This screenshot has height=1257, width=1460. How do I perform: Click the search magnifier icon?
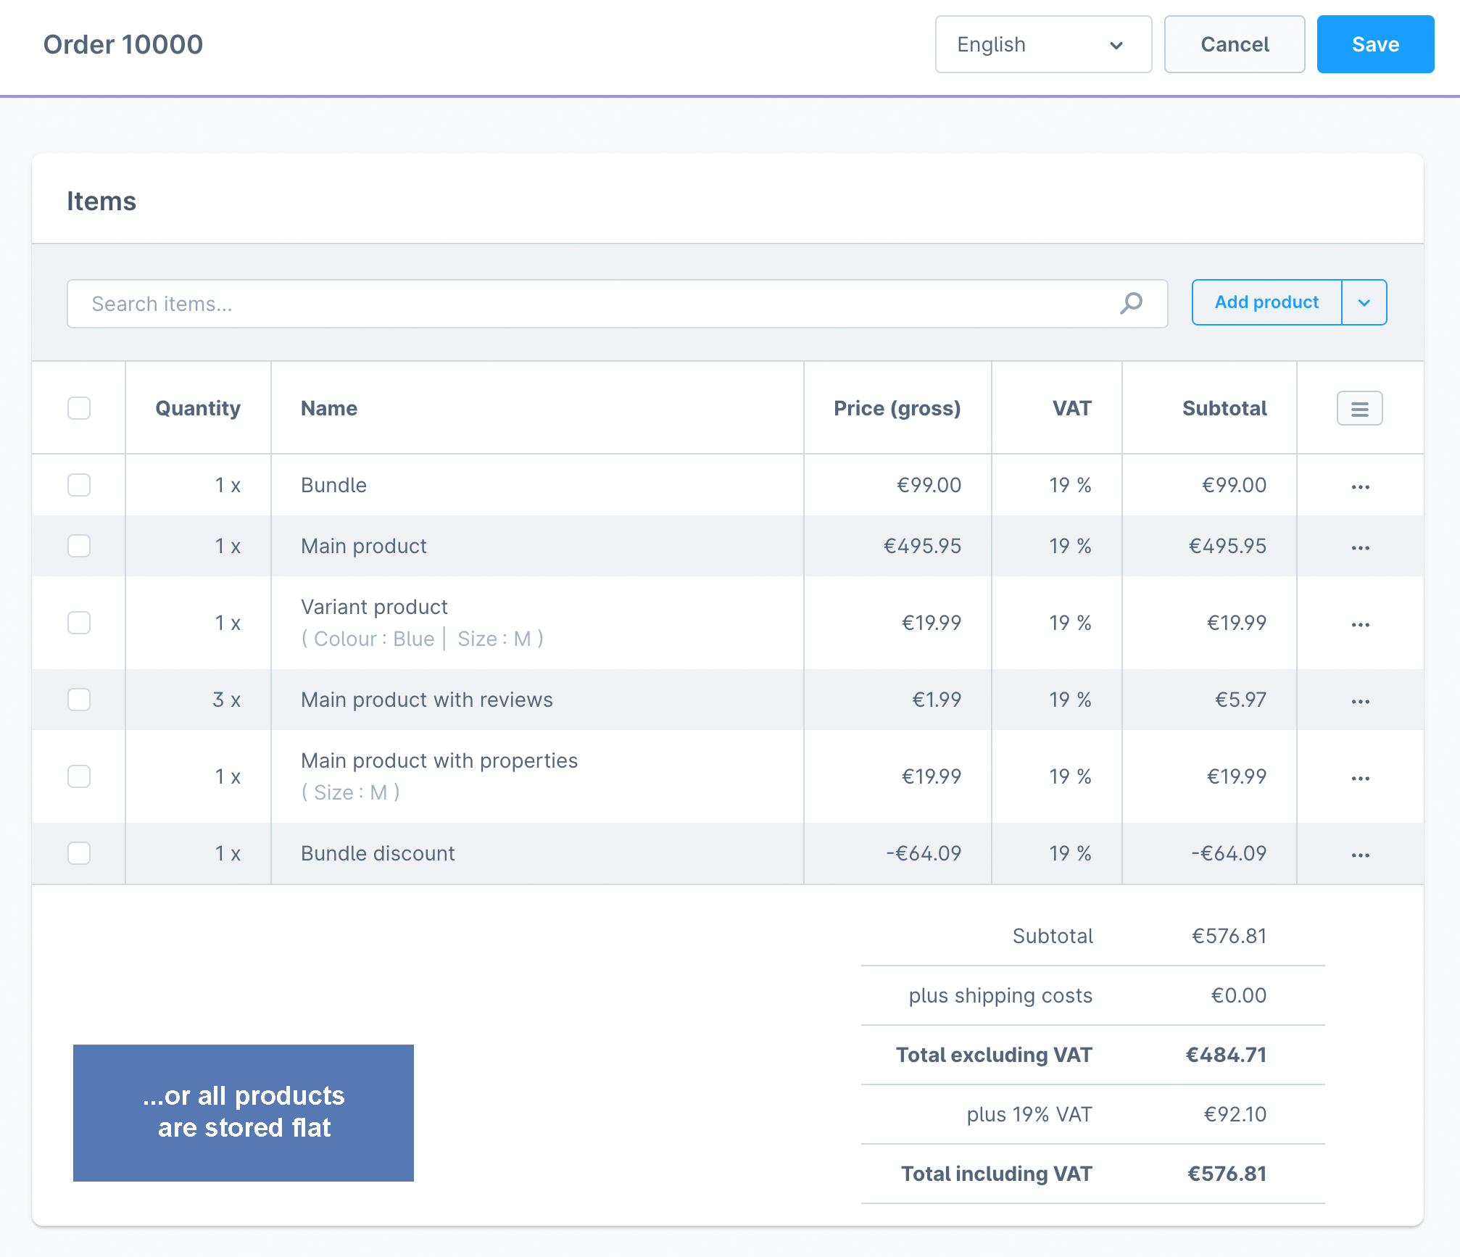(x=1131, y=303)
